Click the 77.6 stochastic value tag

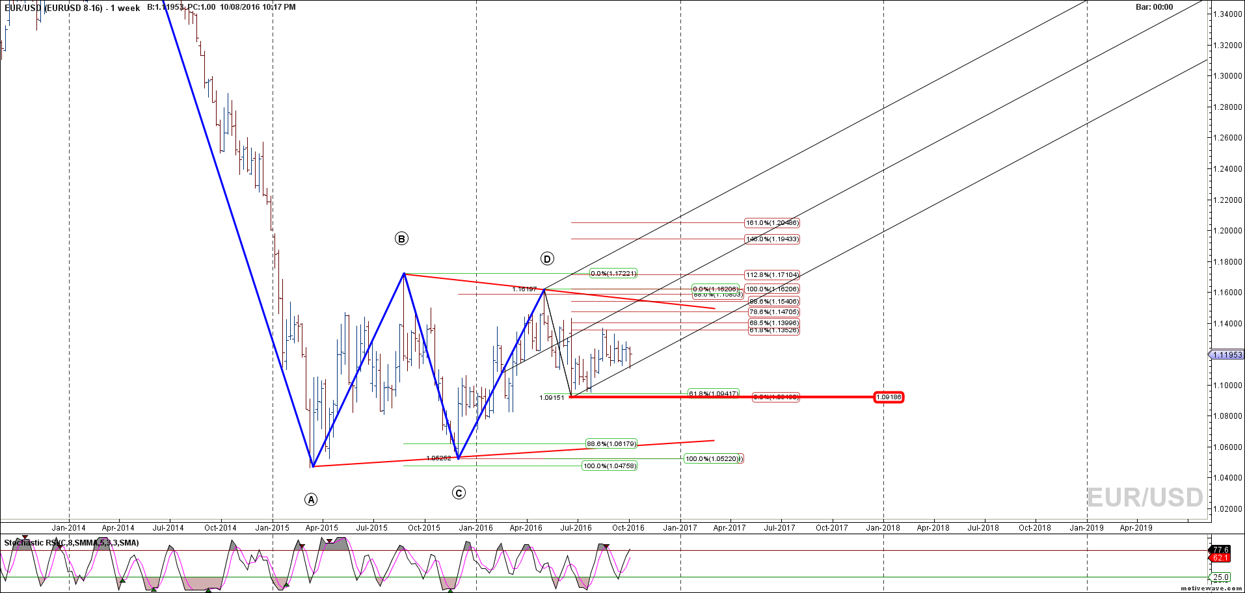1221,550
